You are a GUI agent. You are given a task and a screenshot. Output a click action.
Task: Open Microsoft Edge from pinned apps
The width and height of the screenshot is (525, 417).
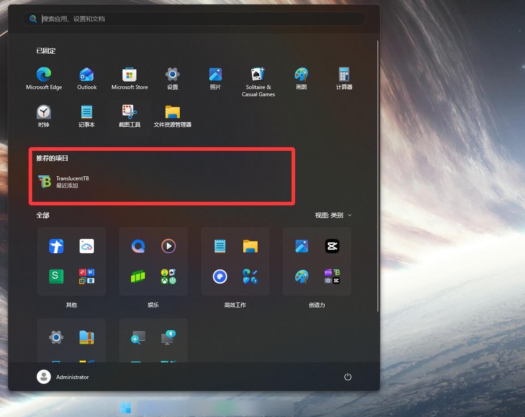point(44,79)
